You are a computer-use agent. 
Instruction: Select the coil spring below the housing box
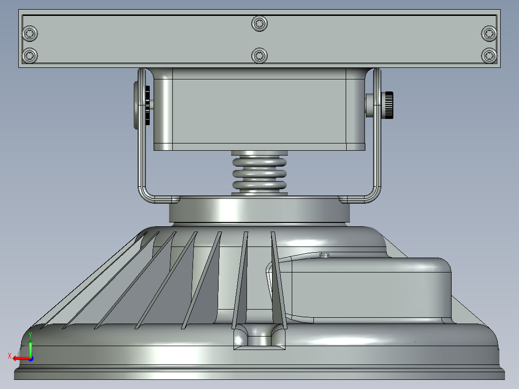coord(259,173)
